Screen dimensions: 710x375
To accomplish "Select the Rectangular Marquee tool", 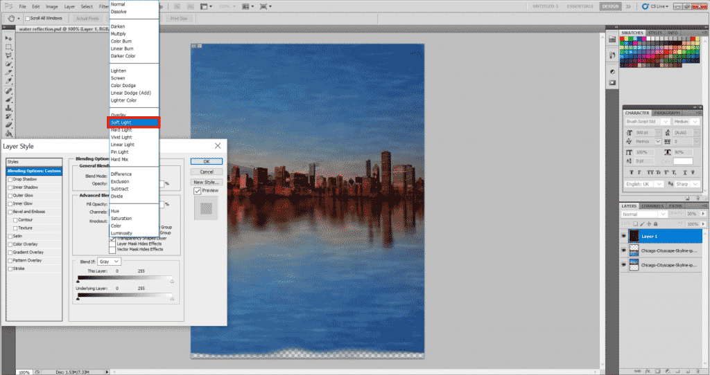I will [8, 47].
